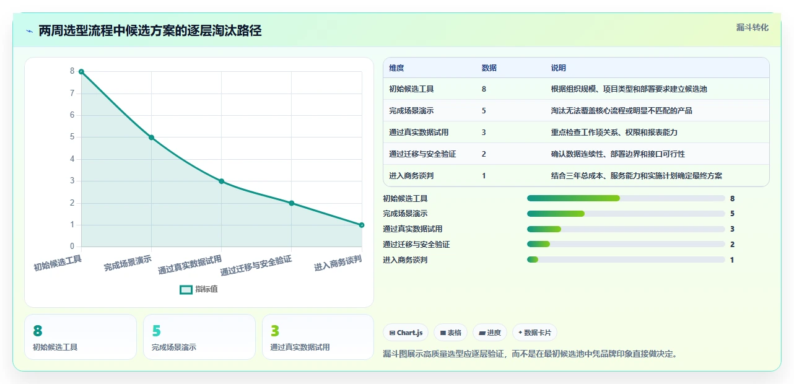Open the stat card showing 5 完成场景演示

(199, 337)
